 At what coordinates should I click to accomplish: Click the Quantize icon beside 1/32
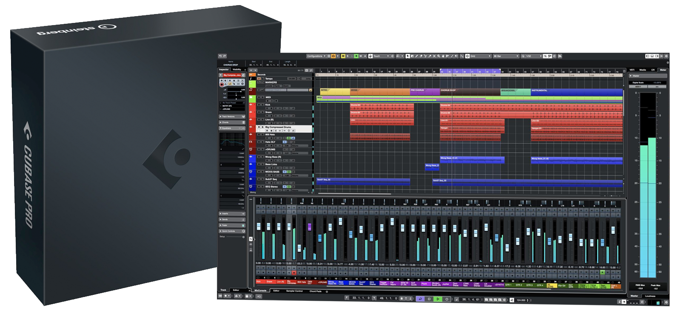pyautogui.click(x=523, y=56)
